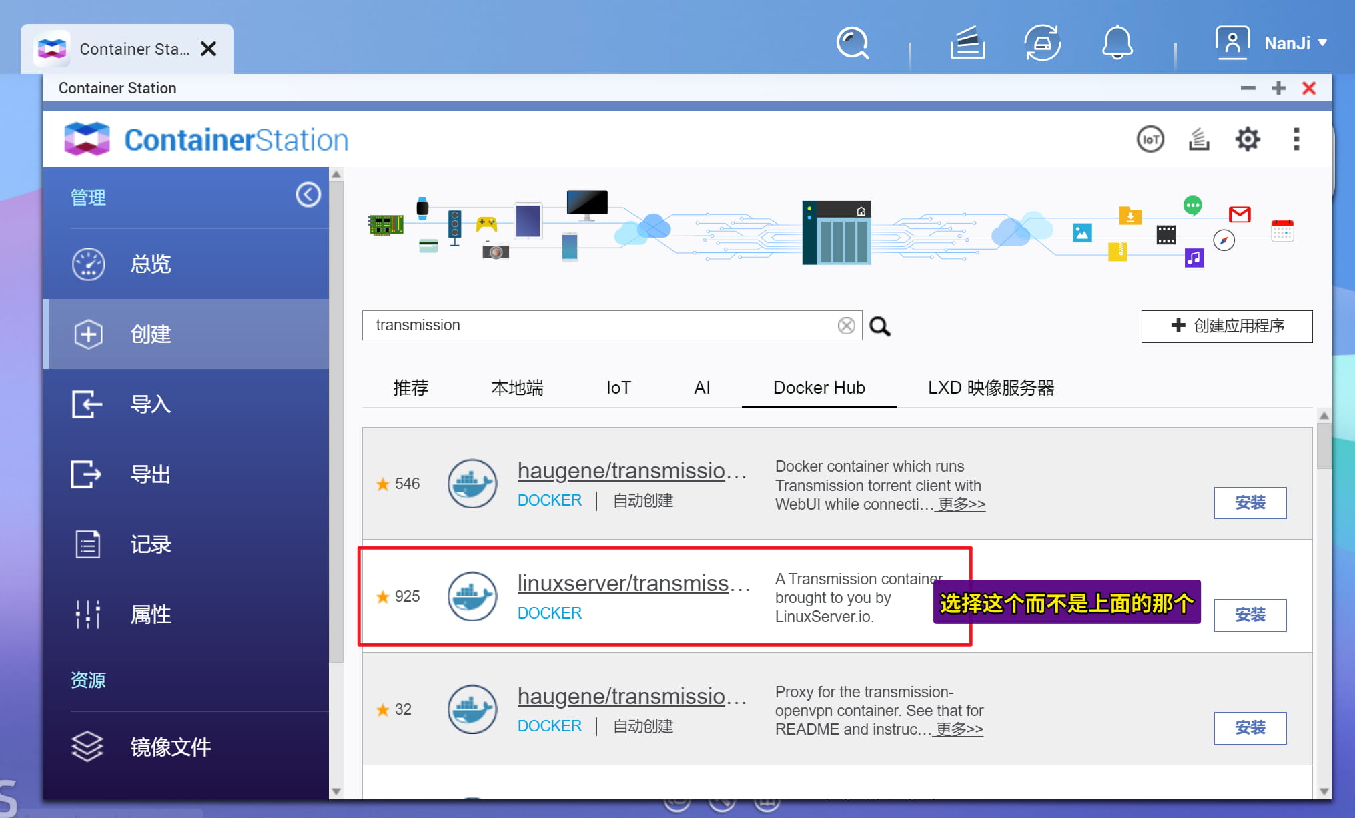
Task: Collapse the sidebar using the chevron circle
Action: [x=308, y=195]
